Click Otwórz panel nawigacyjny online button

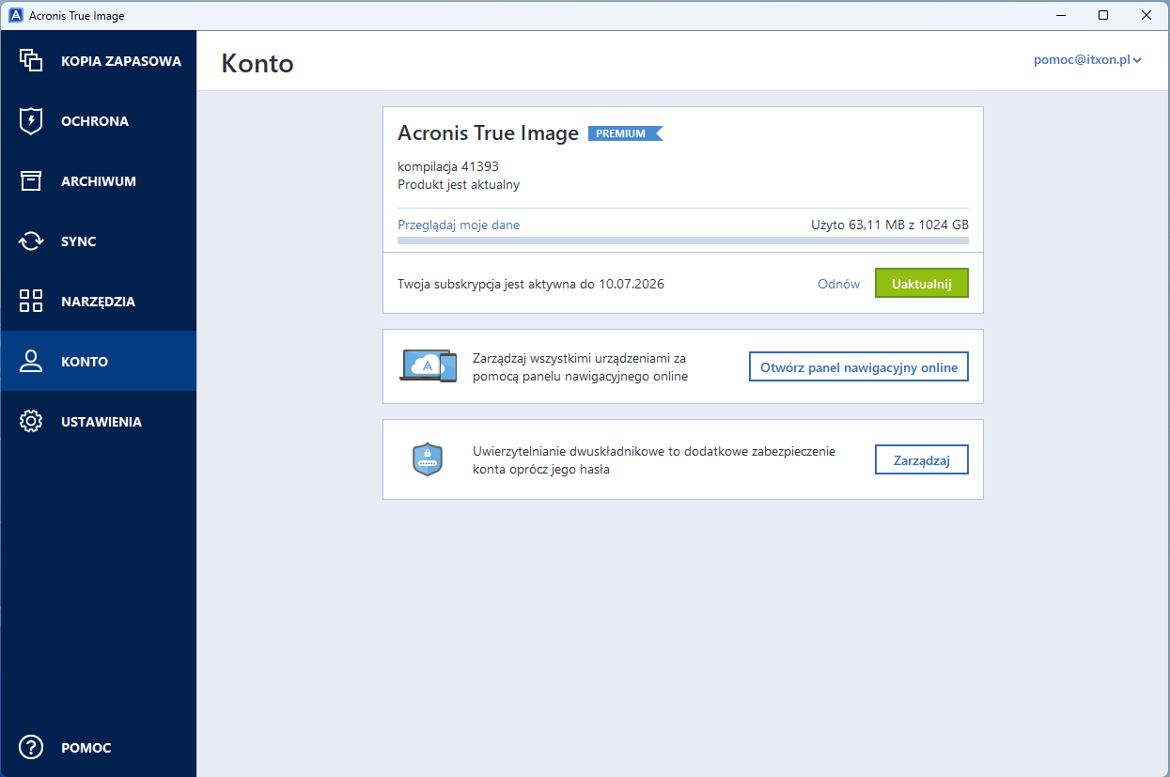tap(858, 366)
